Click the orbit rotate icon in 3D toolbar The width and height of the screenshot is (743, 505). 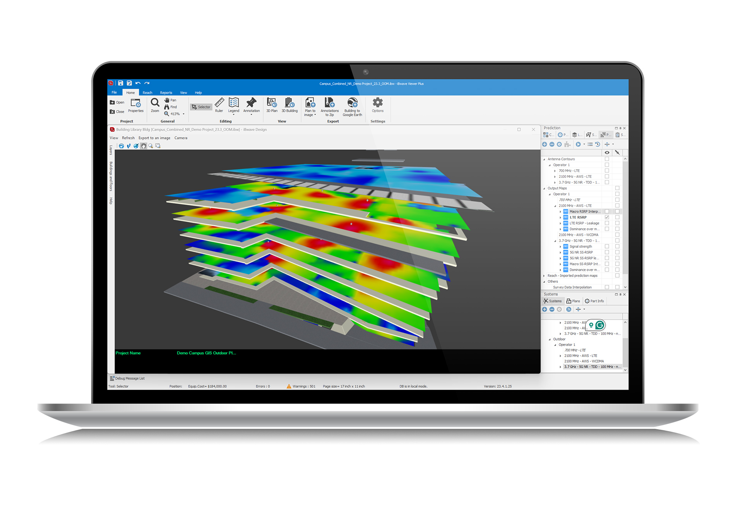click(x=122, y=146)
